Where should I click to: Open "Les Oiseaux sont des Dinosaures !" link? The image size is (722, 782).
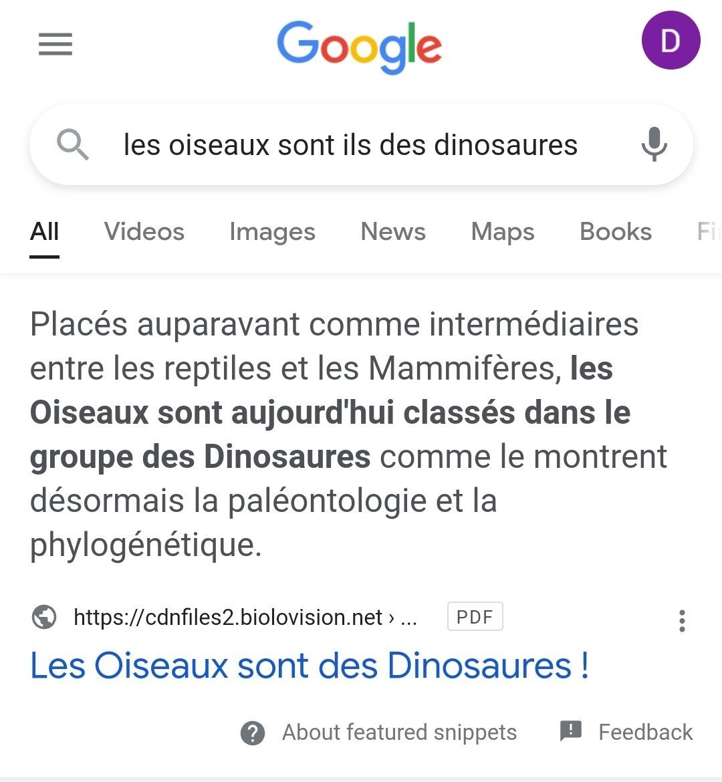(310, 666)
